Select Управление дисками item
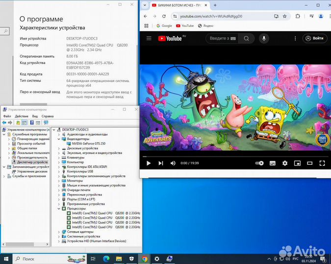The width and height of the screenshot is (331, 264). point(30,172)
